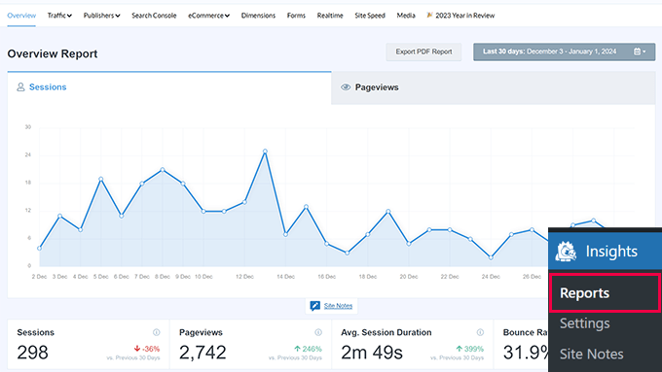Click the calendar icon in date picker
662x372 pixels.
pos(638,51)
